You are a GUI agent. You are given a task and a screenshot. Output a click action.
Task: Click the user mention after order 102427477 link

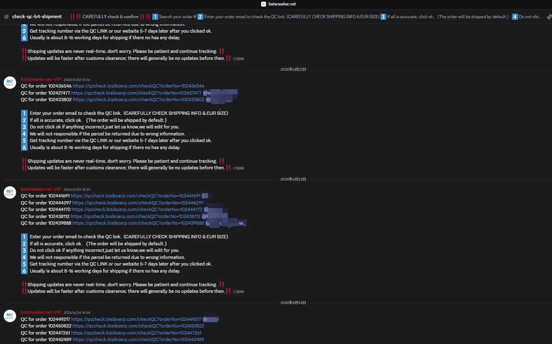220,93
